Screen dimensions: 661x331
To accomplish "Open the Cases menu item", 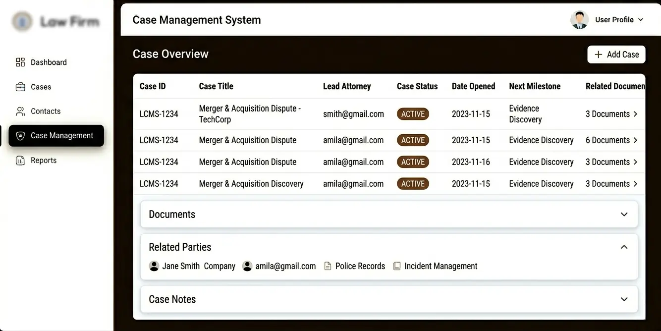I will (x=41, y=87).
